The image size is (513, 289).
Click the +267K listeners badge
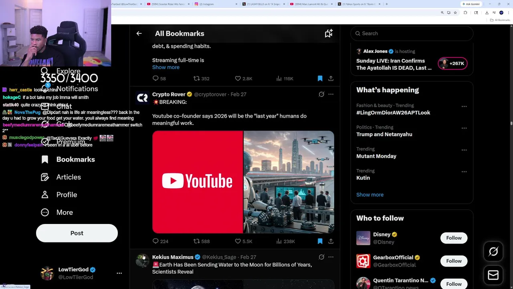click(452, 63)
